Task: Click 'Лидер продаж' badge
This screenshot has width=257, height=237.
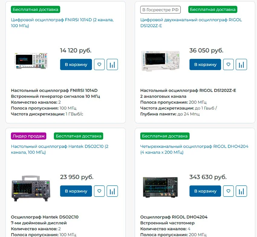Action: pos(28,136)
